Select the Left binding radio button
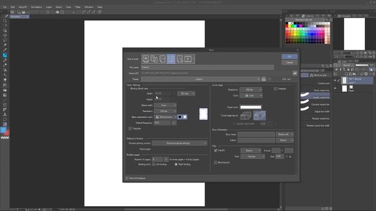Viewport: 376px width, 211px height. point(153,164)
